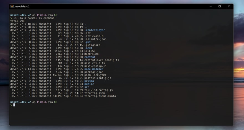Viewport: 244px width, 130px height.
Task: Click the terminal app icon in title bar
Action: point(12,6)
